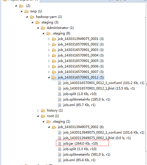Image resolution: width=147 pixels, height=165 pixels.
Task: Collapse the top-level (2) folder arrow
Action: [x=16, y=6]
